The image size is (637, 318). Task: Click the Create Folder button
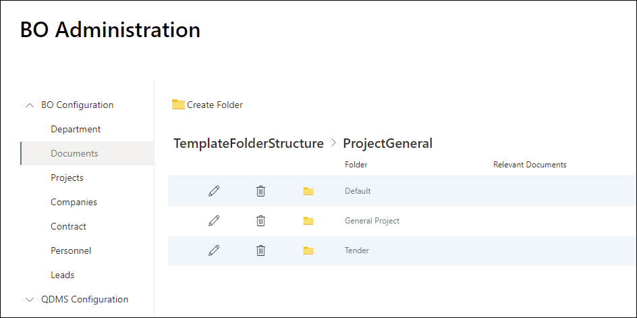(207, 105)
